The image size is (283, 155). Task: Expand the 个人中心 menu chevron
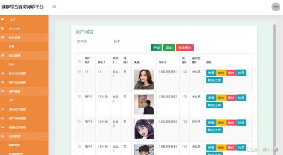tap(45, 28)
